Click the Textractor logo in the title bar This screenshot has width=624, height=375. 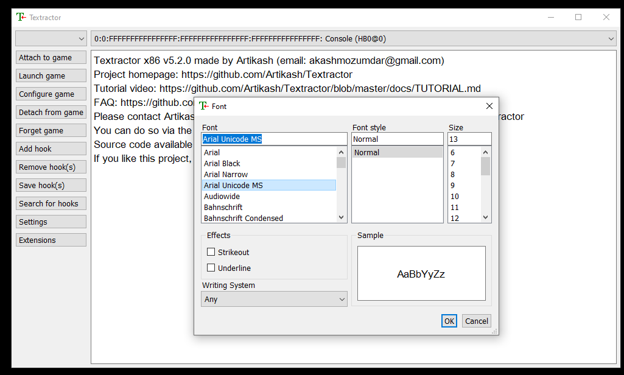pos(20,18)
